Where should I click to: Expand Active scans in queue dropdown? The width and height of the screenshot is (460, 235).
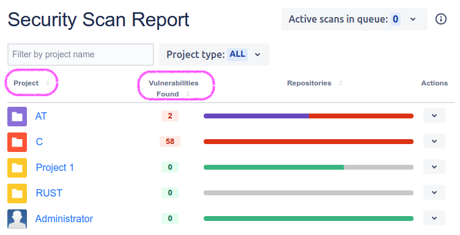tap(354, 20)
